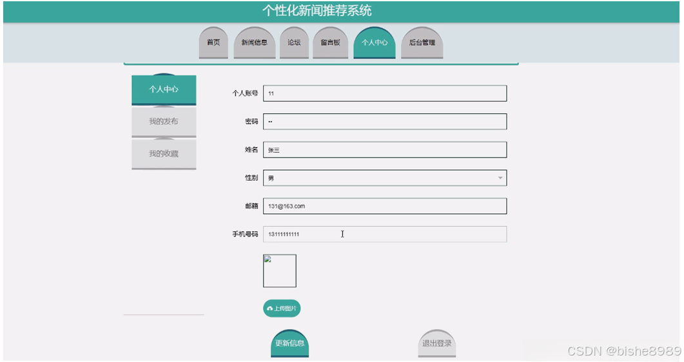Image resolution: width=684 pixels, height=362 pixels.
Task: Select 个人中心 in the left sidebar
Action: pos(164,89)
